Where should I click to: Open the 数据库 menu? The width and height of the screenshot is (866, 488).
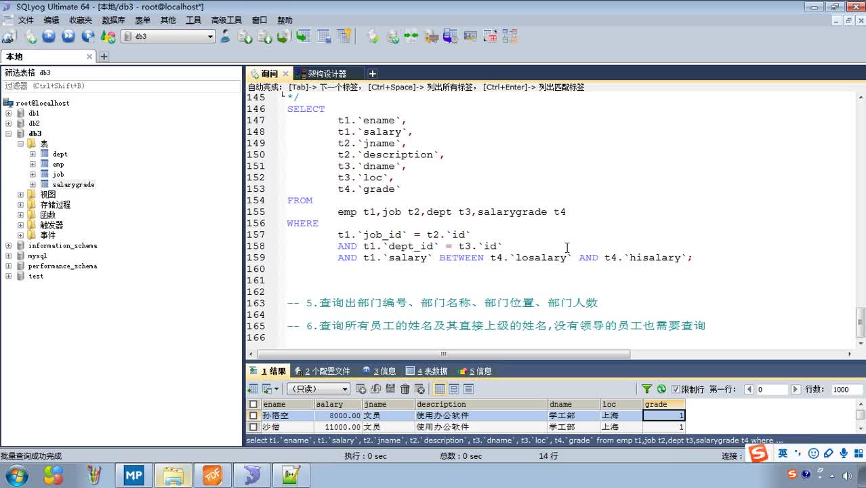113,20
